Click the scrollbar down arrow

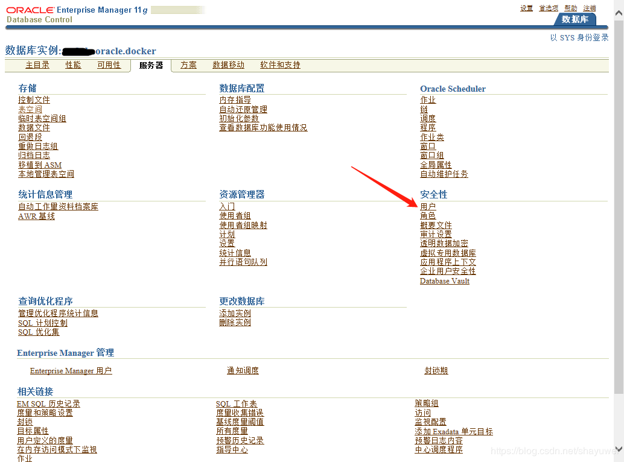tap(619, 449)
